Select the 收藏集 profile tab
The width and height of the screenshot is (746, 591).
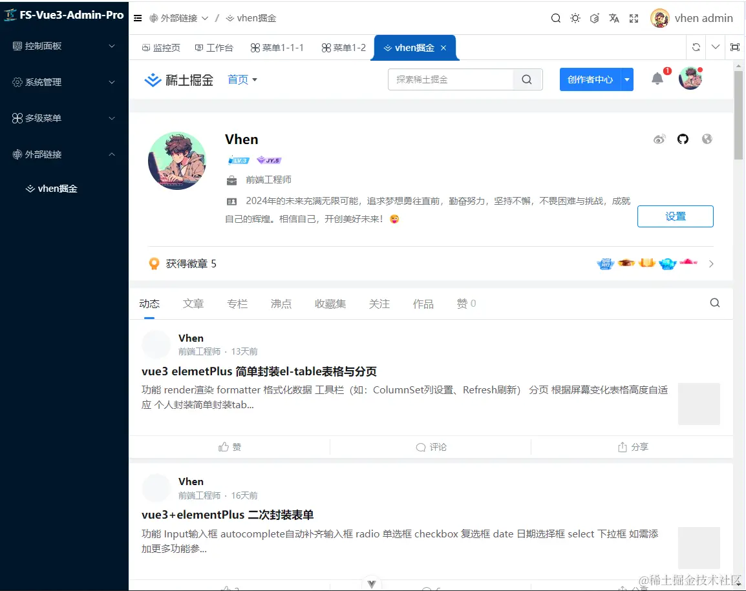(x=330, y=304)
